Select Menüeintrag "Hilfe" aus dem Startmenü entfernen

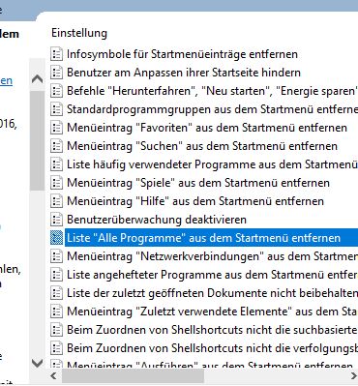pos(195,201)
